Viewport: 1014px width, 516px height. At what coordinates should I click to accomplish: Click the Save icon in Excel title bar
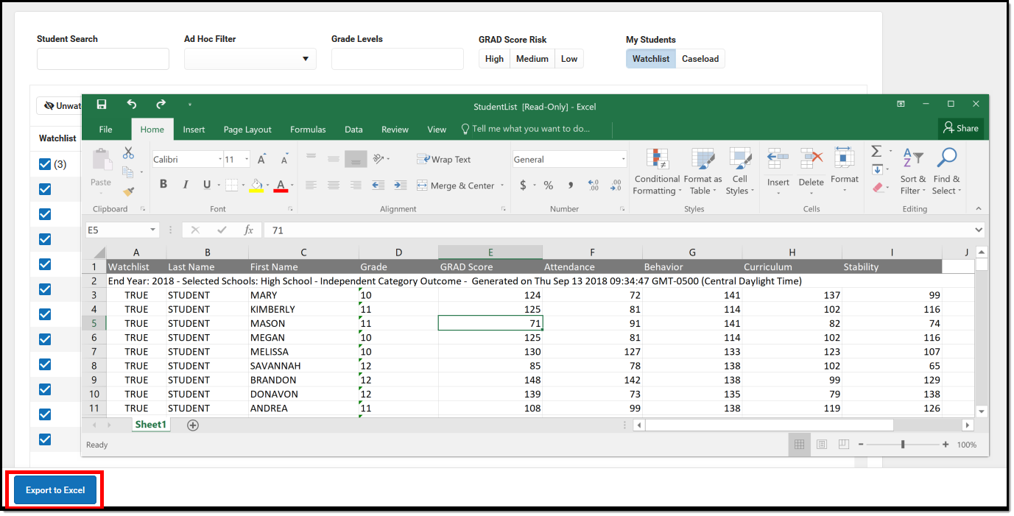[x=102, y=105]
